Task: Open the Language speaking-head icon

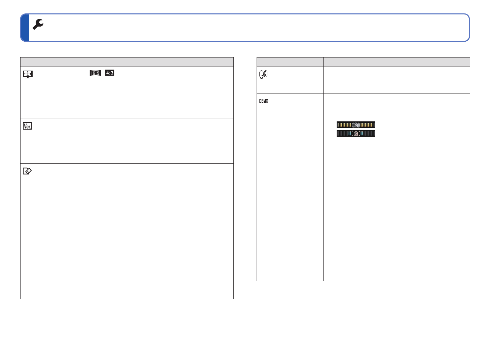Action: pos(263,74)
